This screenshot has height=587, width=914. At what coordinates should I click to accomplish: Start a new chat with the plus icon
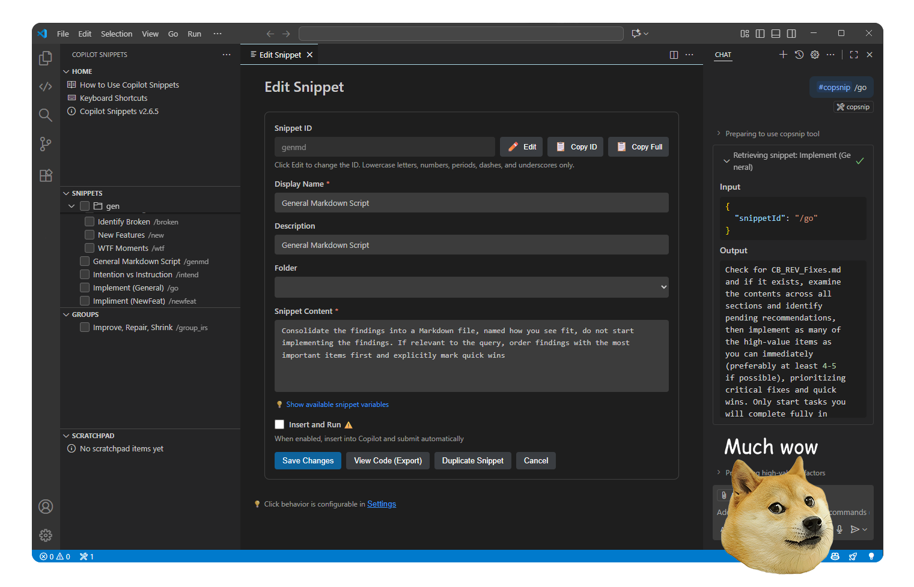click(783, 54)
